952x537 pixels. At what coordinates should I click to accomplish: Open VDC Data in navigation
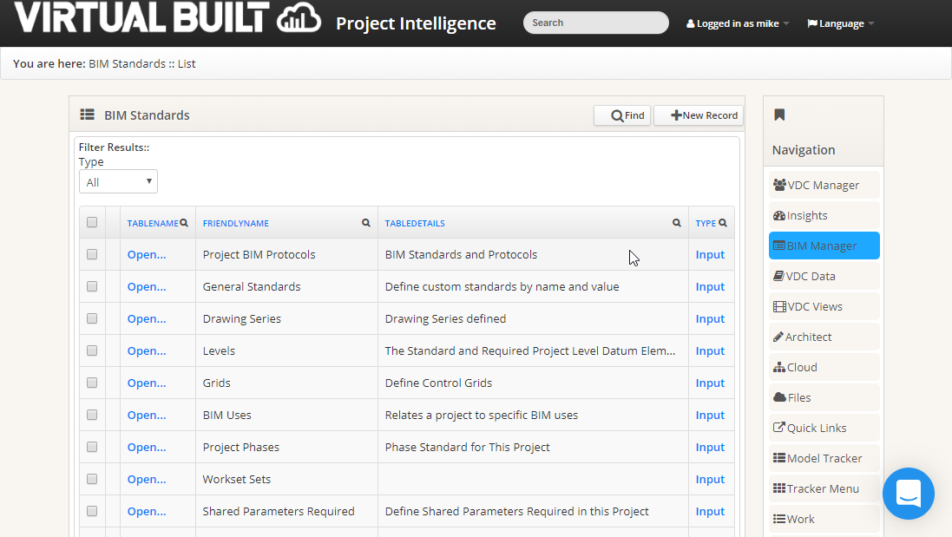coord(824,276)
